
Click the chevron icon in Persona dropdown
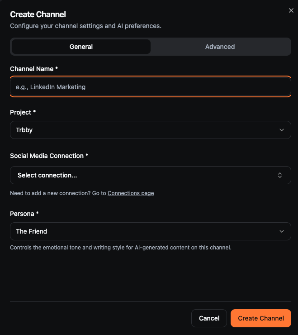tap(282, 231)
